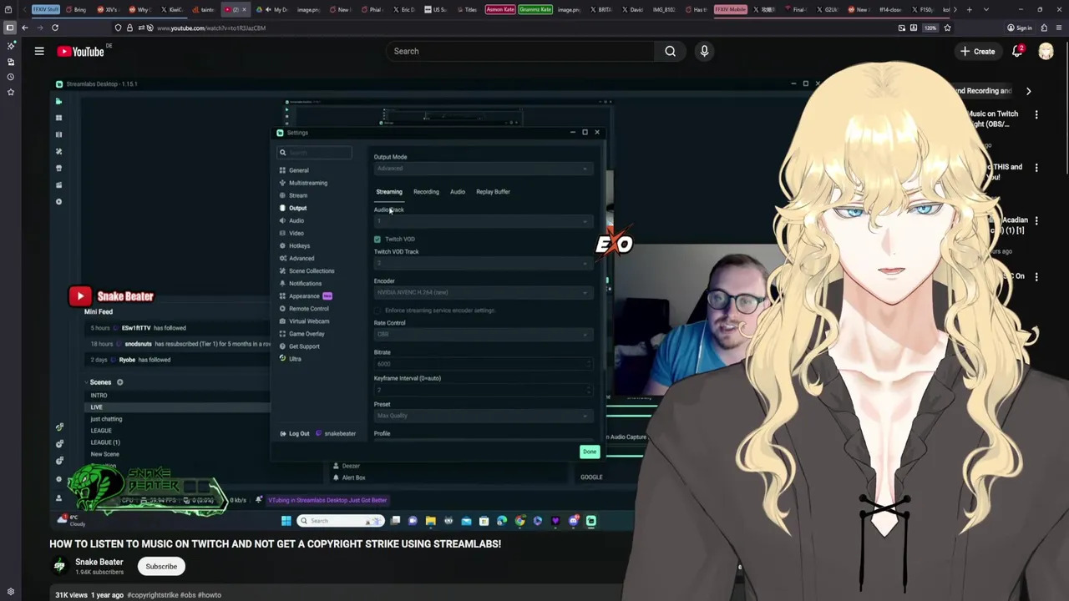This screenshot has width=1069, height=601.
Task: Open the Preset dropdown
Action: [x=482, y=416]
